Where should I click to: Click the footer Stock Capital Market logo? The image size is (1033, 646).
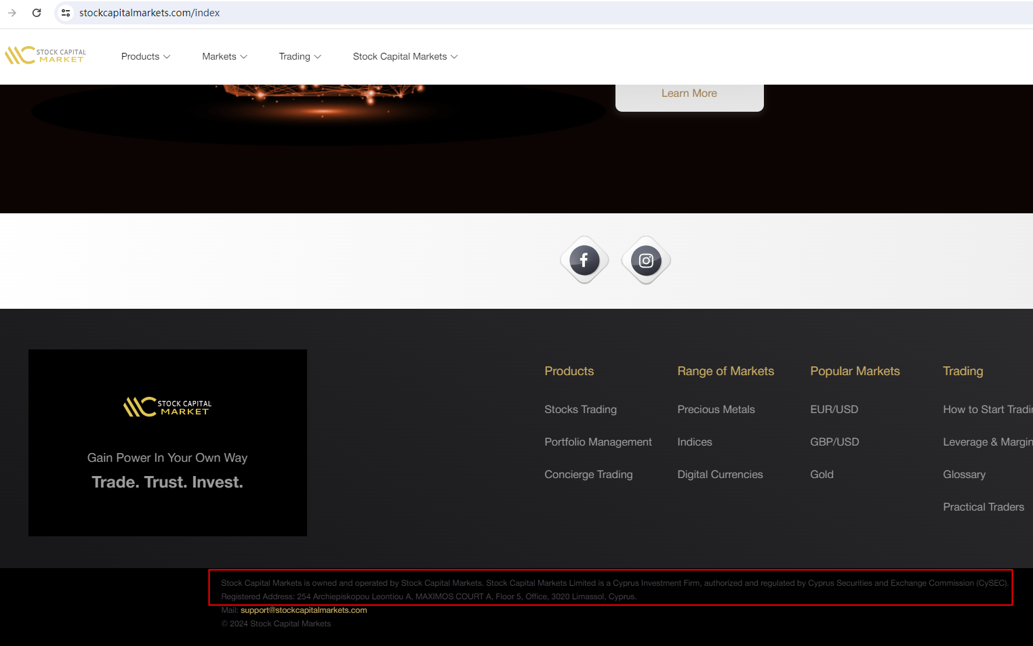click(167, 407)
